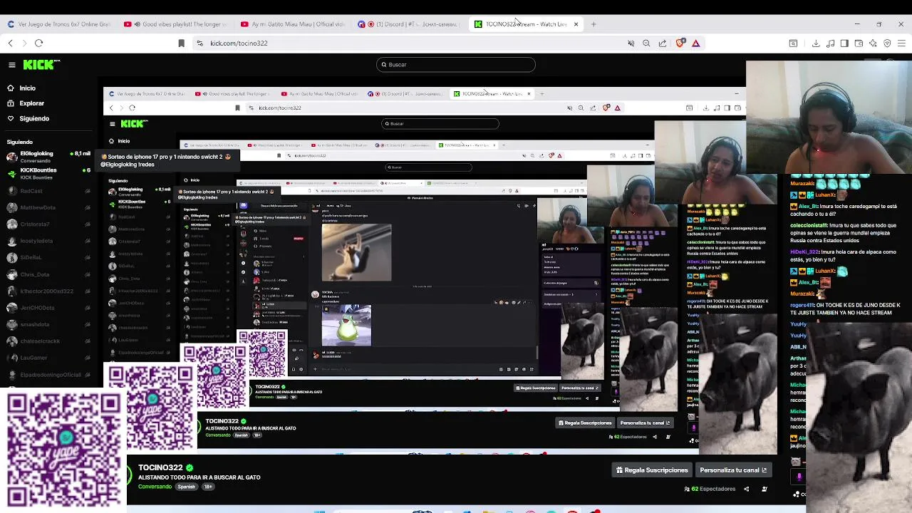
Task: Open a new tab with the plus button
Action: (x=594, y=24)
